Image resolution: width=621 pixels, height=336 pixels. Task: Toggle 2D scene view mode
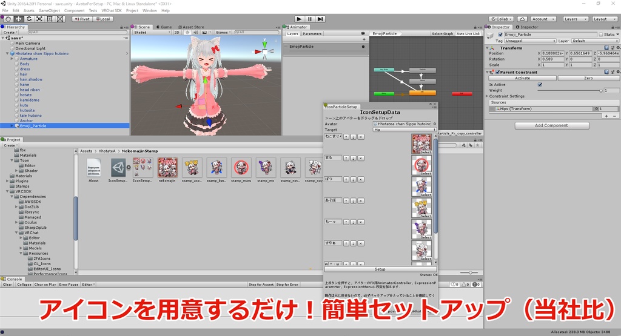click(x=177, y=33)
